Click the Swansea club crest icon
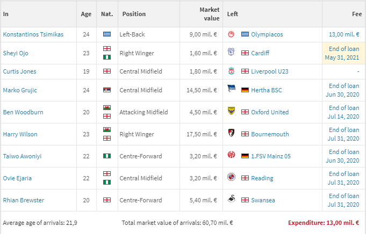 pos(231,200)
